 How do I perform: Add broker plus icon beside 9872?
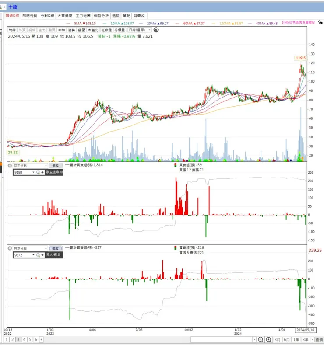[42, 255]
